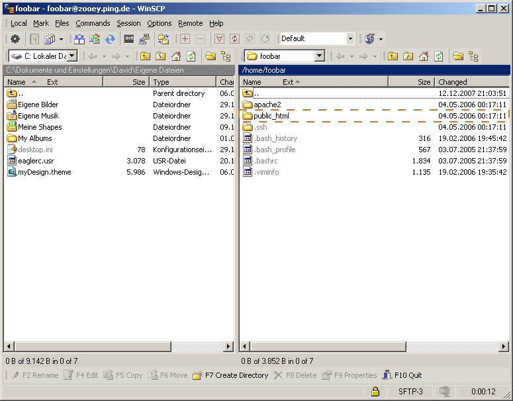Open the Commands menu
Image resolution: width=513 pixels, height=401 pixels.
pyautogui.click(x=93, y=23)
